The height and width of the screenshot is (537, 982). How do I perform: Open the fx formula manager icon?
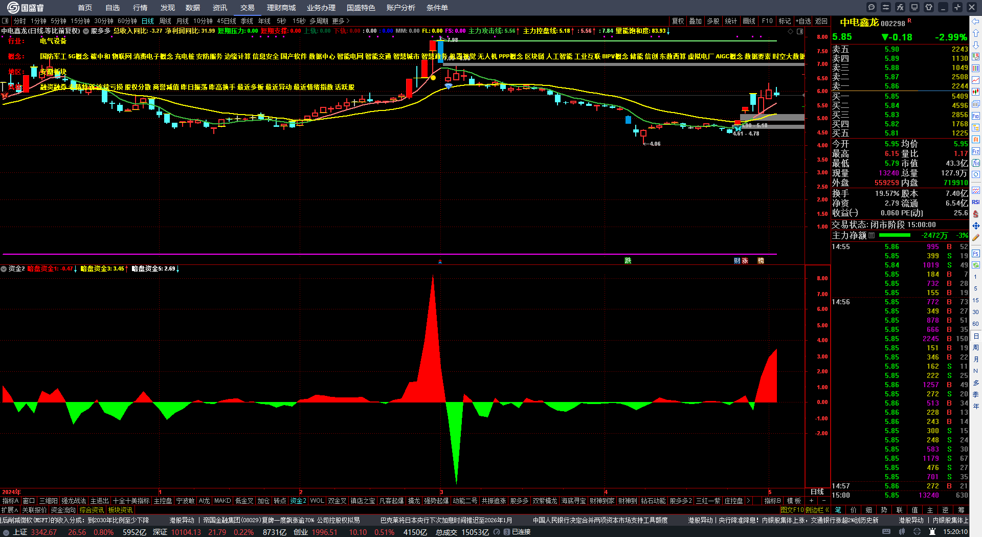900,7
